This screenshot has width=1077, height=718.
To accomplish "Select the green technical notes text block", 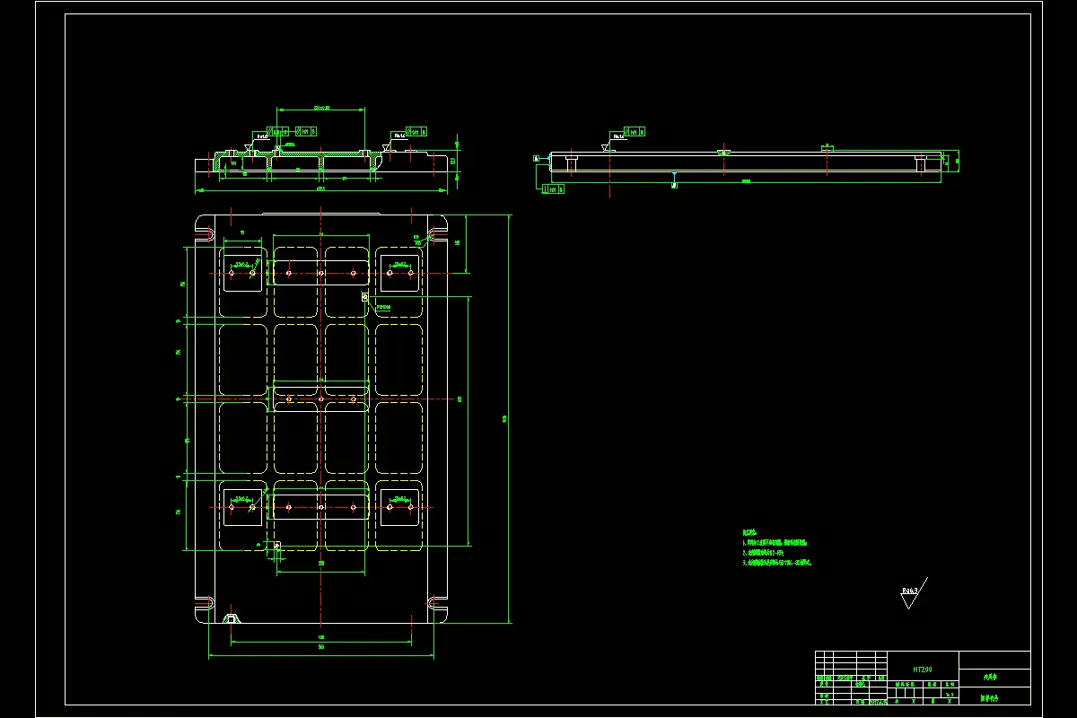I will point(777,547).
